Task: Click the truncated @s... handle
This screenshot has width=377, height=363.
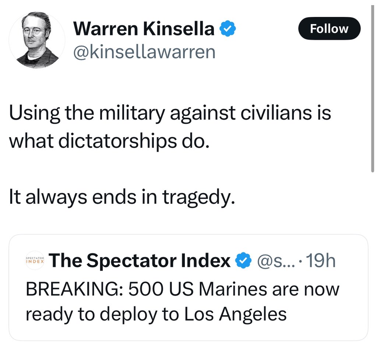Action: 272,261
